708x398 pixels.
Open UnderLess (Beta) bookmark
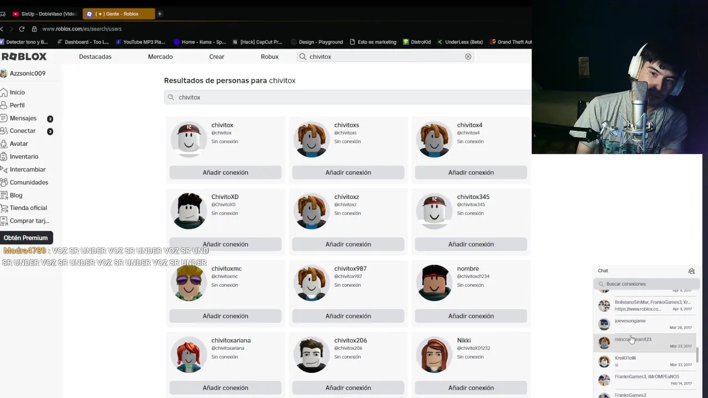[x=460, y=42]
